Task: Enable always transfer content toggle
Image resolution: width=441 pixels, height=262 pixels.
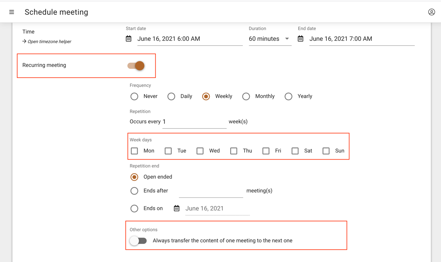Action: pyautogui.click(x=138, y=240)
